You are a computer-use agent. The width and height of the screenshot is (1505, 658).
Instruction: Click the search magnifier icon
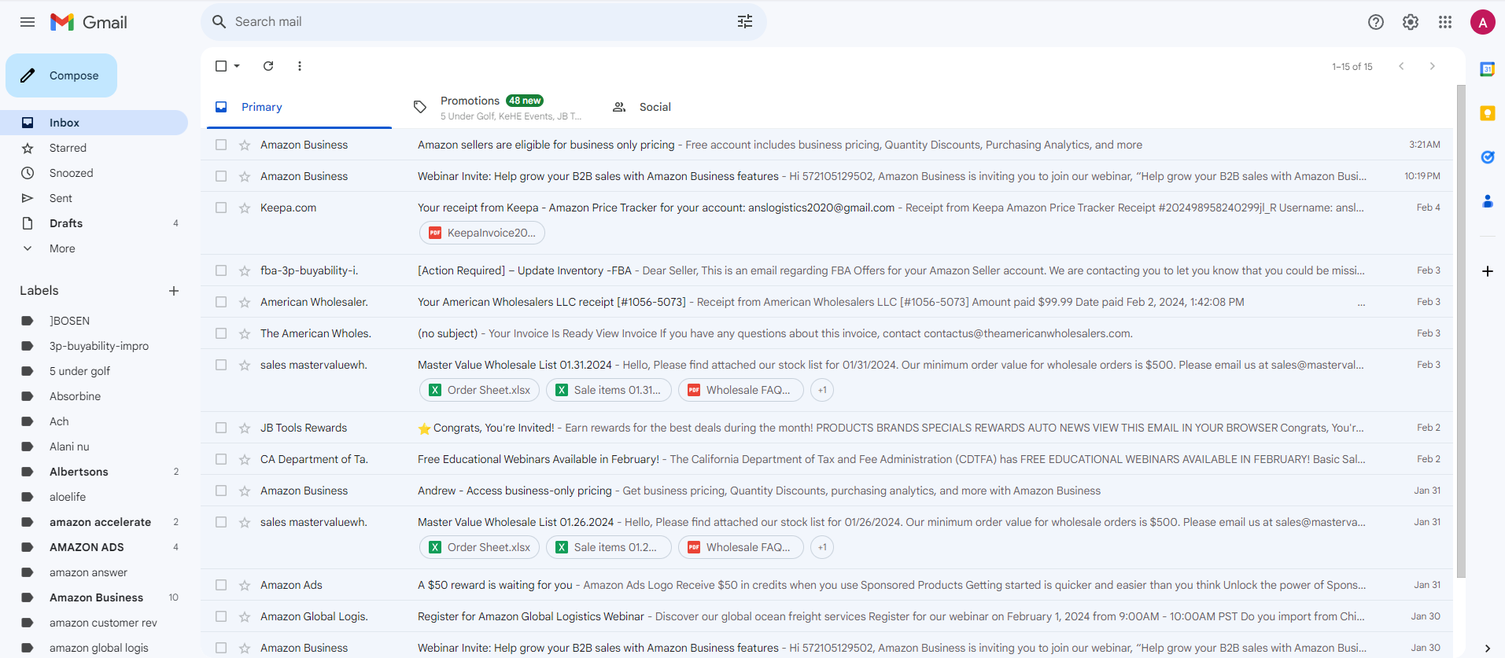point(219,22)
